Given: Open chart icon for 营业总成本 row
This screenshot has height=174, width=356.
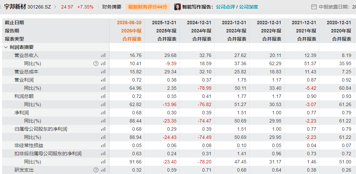Looking at the screenshot, I should pos(103,72).
